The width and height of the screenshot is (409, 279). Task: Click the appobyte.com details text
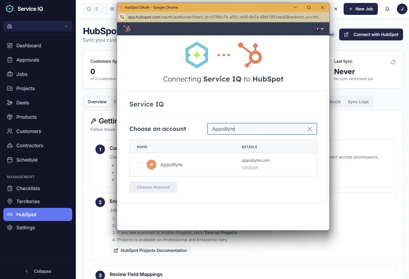(256, 160)
